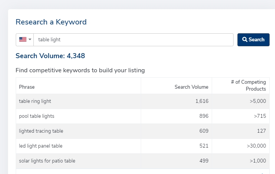Click the 1,616 search volume cell
This screenshot has height=174, width=275.
[x=202, y=101]
